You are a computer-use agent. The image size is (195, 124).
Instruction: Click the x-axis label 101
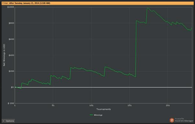coord(91,106)
